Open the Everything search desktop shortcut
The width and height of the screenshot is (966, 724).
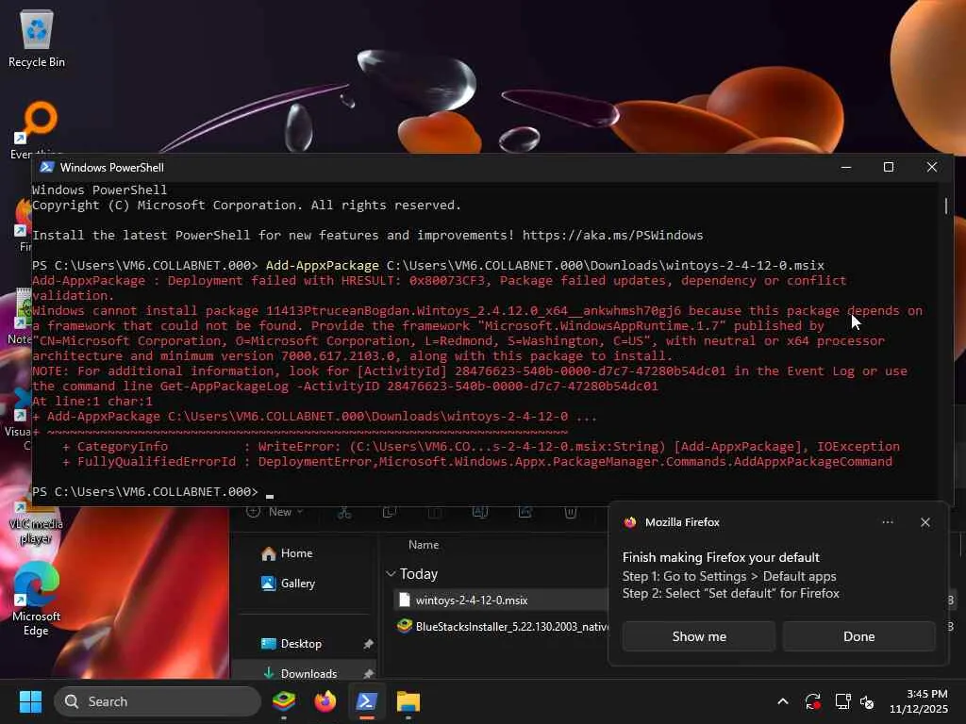click(37, 129)
